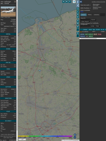Sort table by Callsign column

tap(85, 30)
